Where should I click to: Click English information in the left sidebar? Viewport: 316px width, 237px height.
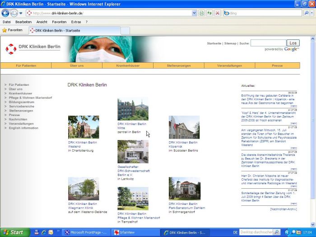coord(23,128)
